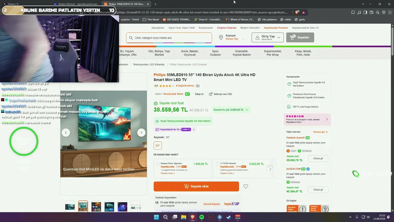Switch to the Dušan Vlahović tab
The height and width of the screenshot is (222, 394).
pyautogui.click(x=76, y=4)
